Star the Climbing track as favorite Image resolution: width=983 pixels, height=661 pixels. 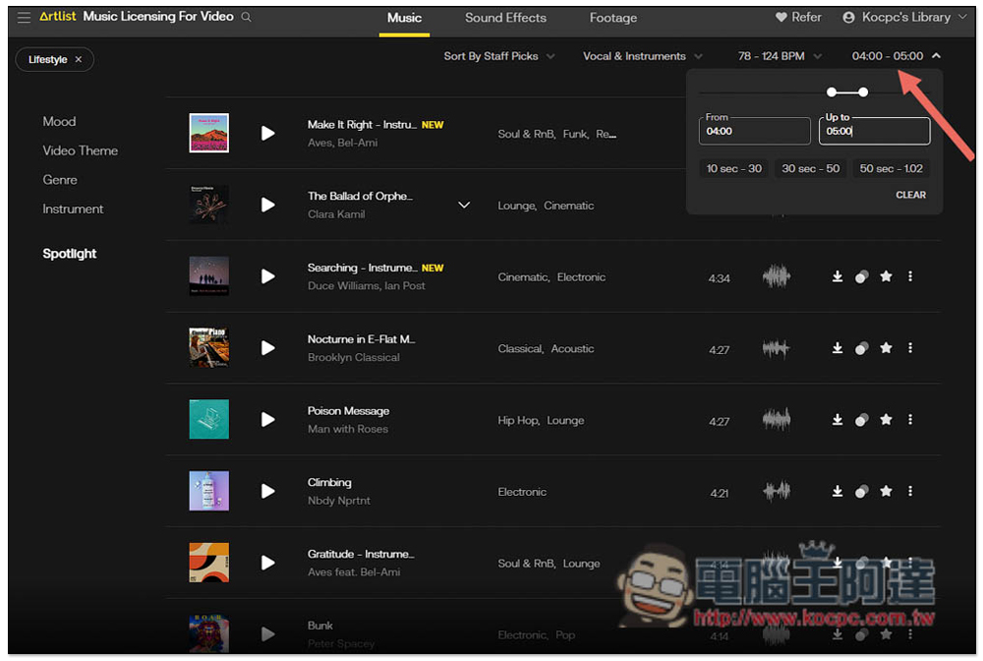886,491
